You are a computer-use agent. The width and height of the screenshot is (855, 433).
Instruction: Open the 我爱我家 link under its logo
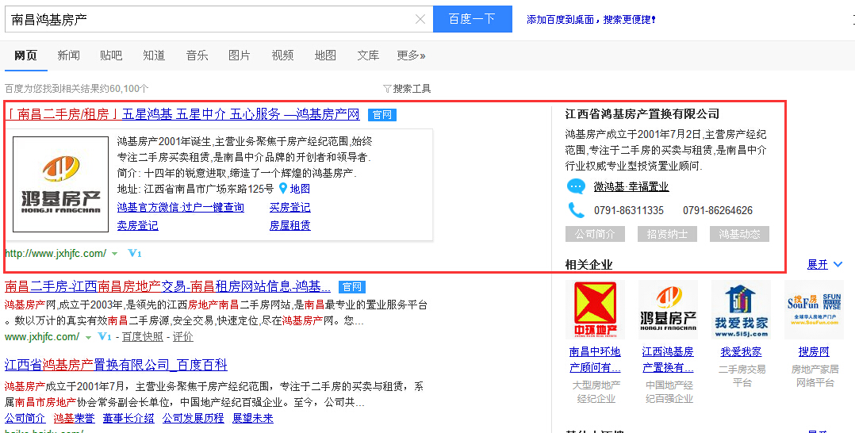(x=741, y=352)
